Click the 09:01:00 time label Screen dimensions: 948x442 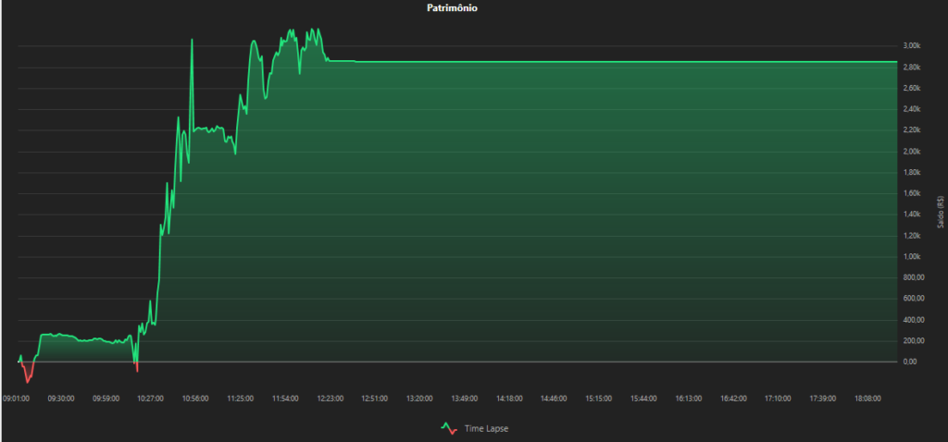coord(17,399)
